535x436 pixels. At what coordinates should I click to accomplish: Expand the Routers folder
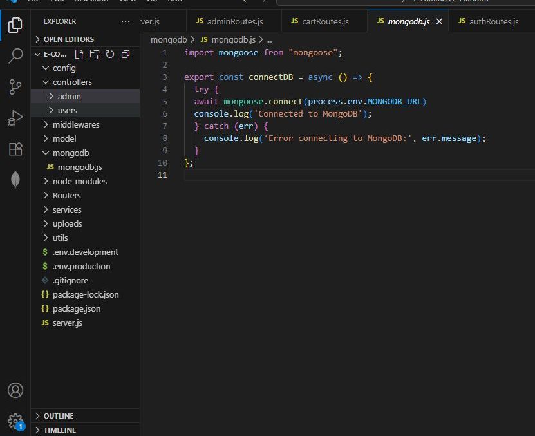85,195
